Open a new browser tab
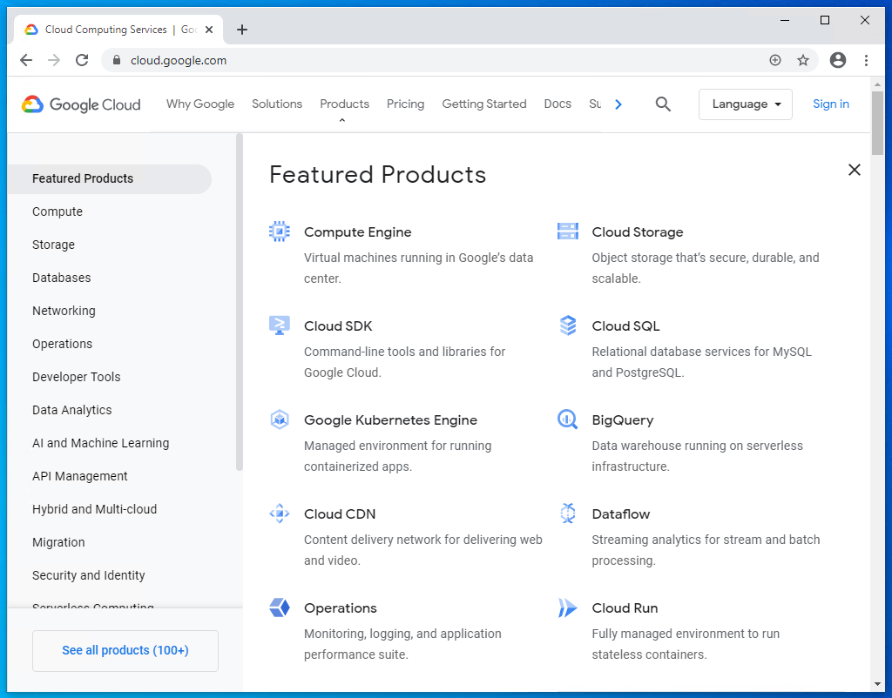 tap(242, 30)
